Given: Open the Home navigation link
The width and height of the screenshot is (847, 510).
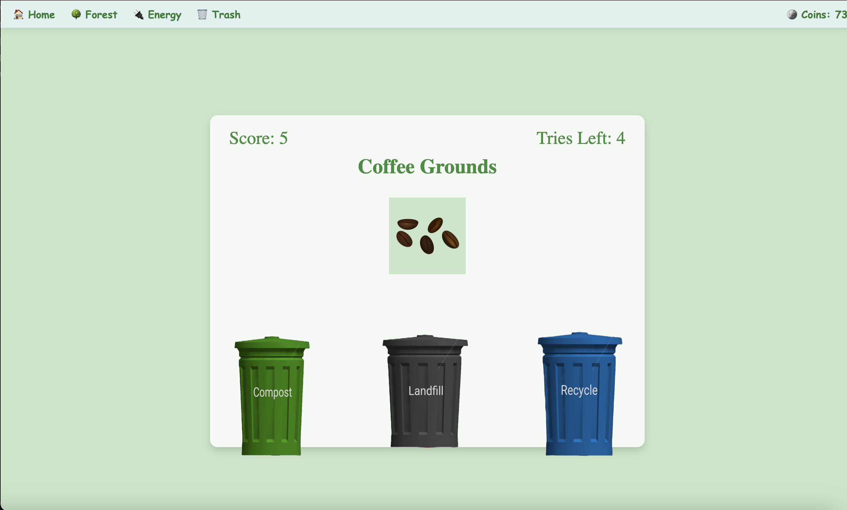Looking at the screenshot, I should [x=41, y=15].
